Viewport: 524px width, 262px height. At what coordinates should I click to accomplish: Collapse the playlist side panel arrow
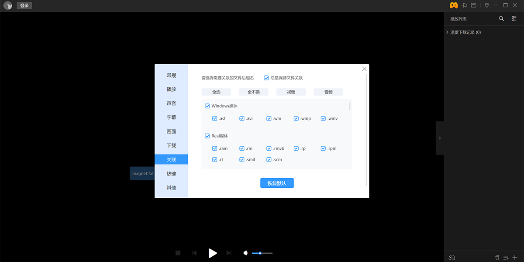tap(440, 138)
